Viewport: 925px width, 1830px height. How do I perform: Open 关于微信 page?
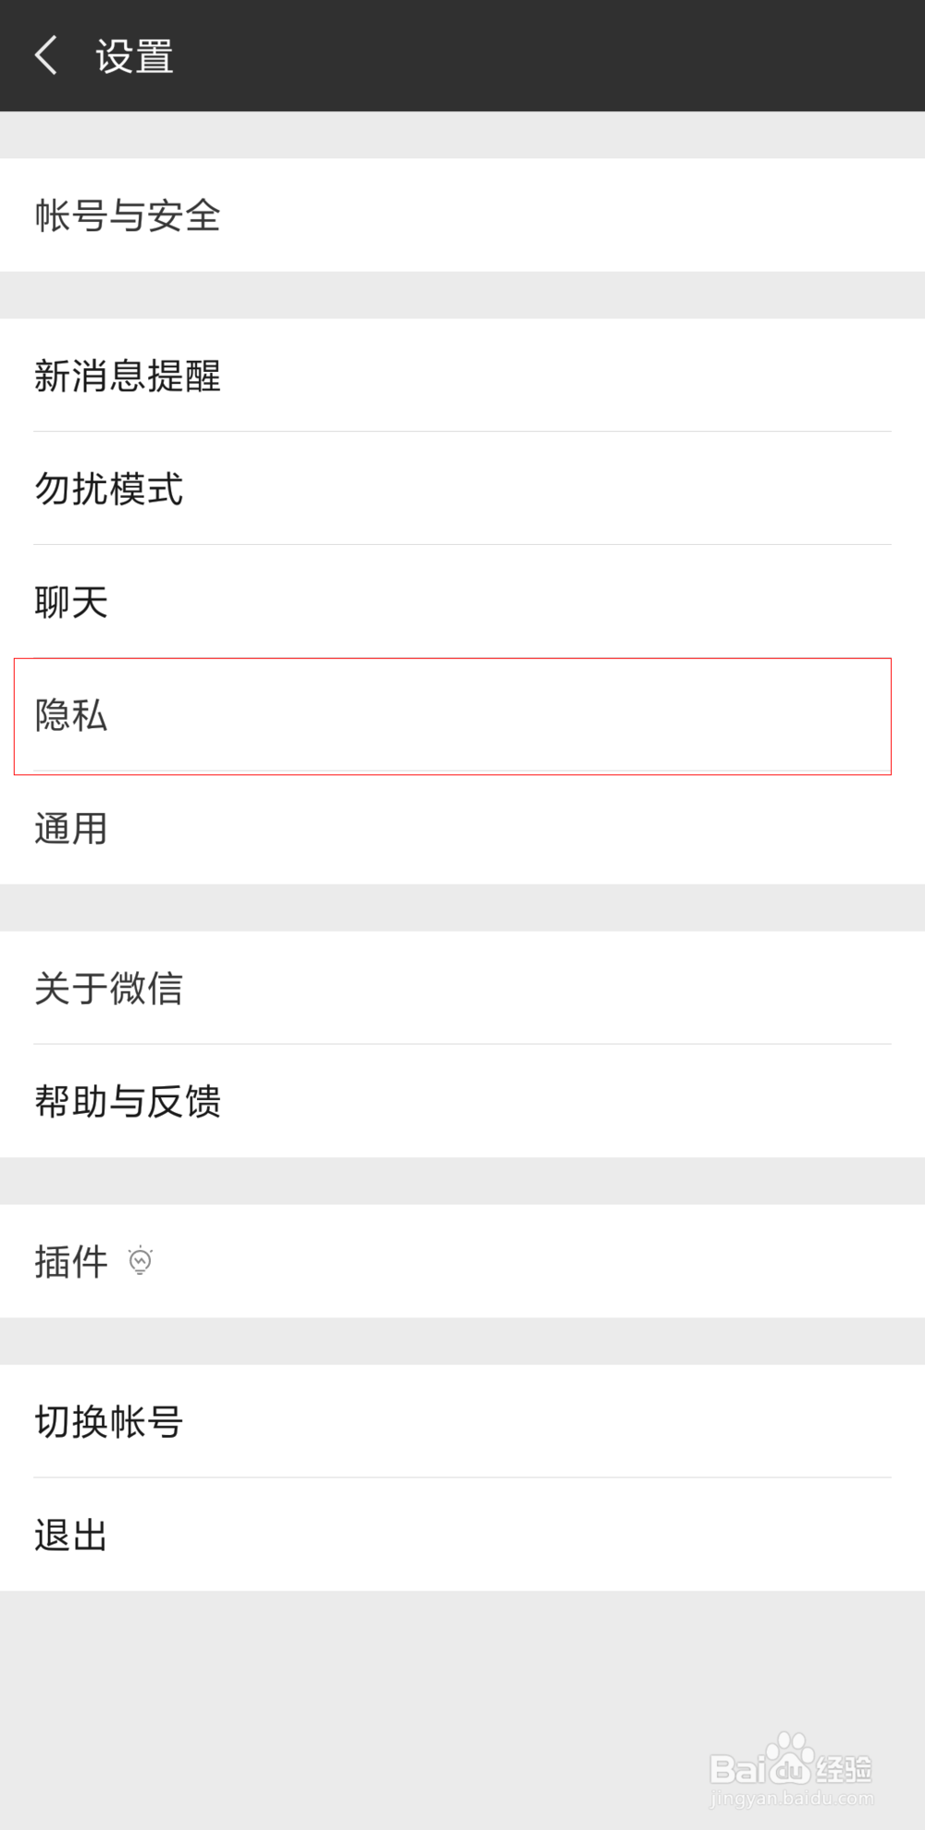(462, 988)
